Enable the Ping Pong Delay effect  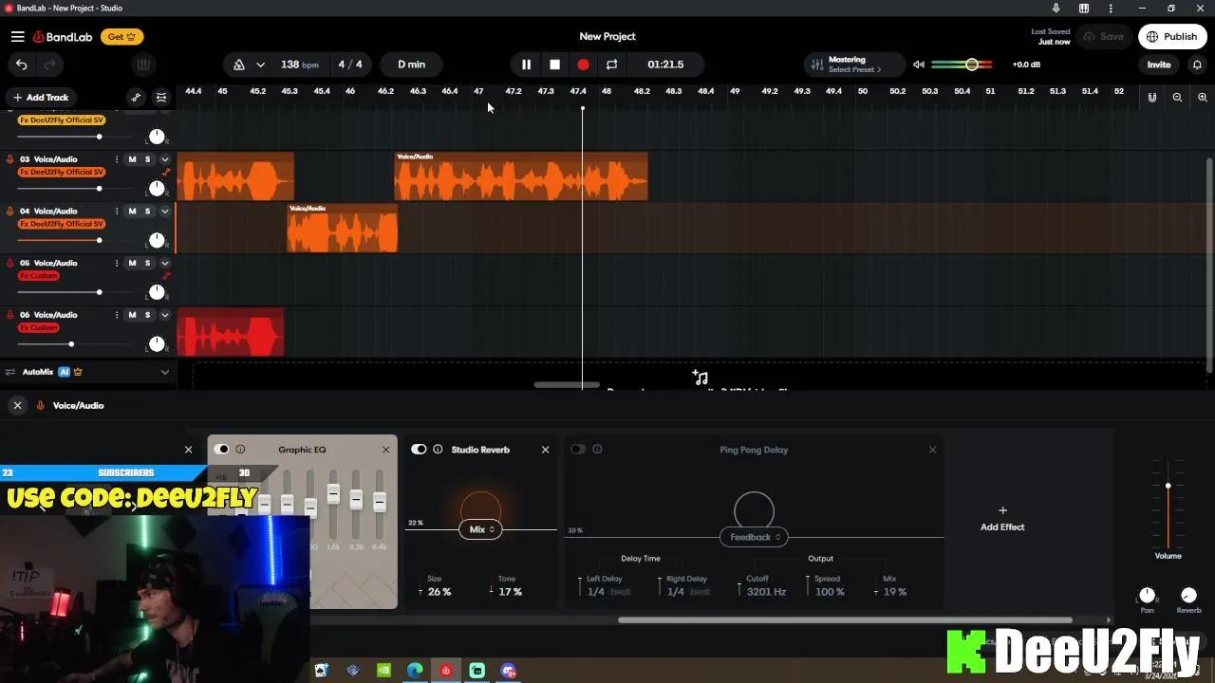click(x=578, y=450)
